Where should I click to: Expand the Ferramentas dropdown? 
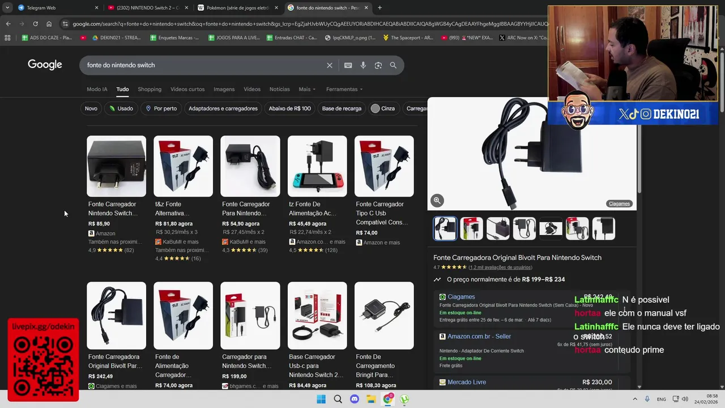(x=344, y=89)
